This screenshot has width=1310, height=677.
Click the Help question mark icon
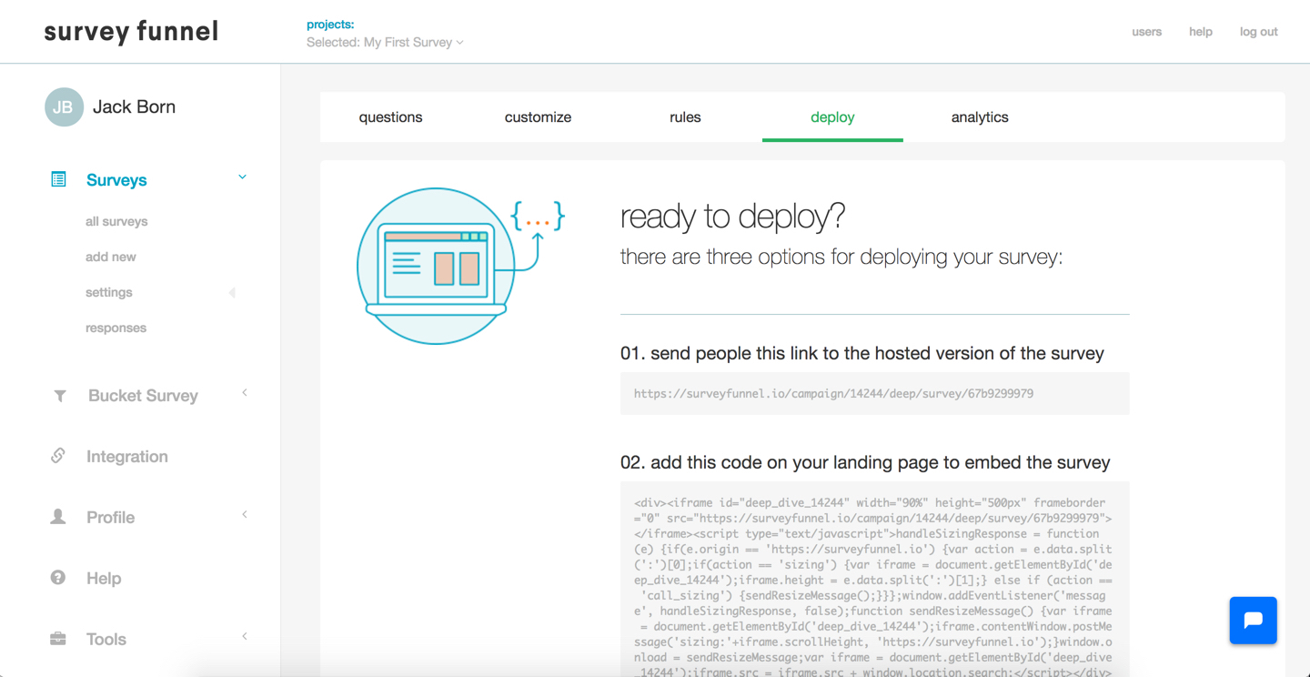click(x=58, y=578)
